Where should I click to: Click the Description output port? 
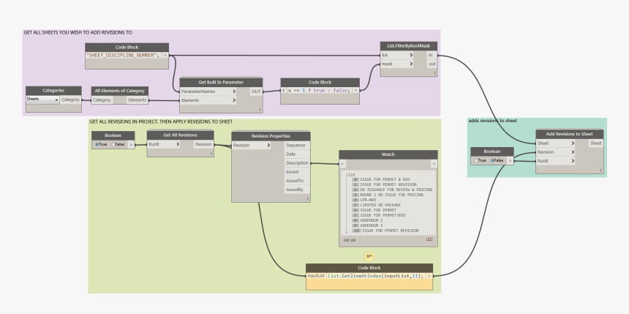click(296, 162)
